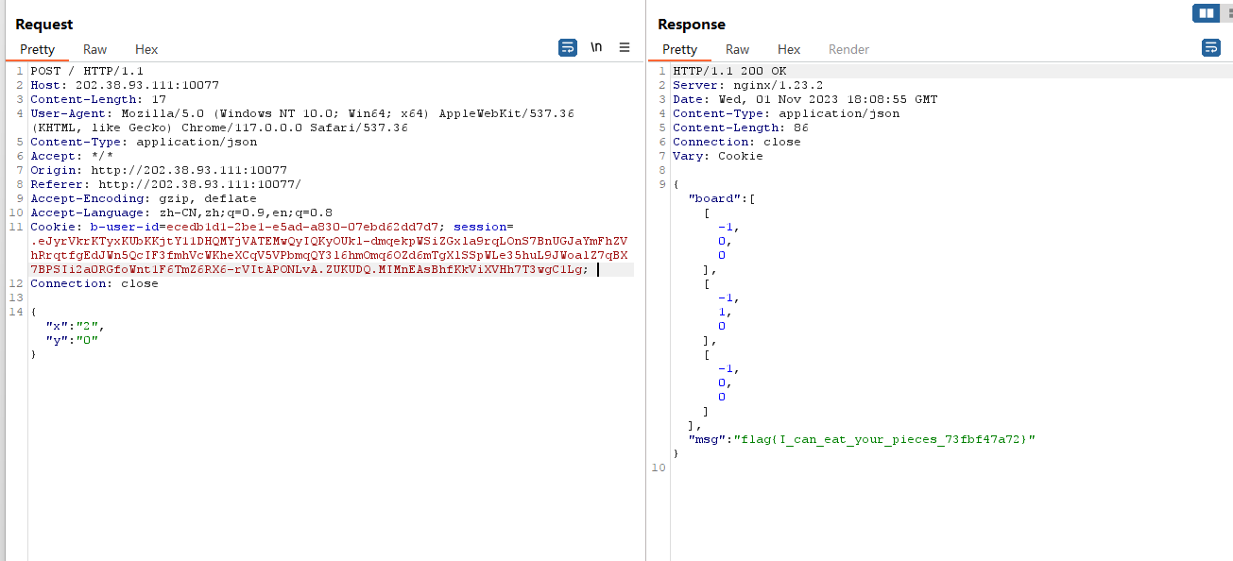Open the Raw tab in the Request panel
The height and width of the screenshot is (561, 1233).
pyautogui.click(x=94, y=49)
